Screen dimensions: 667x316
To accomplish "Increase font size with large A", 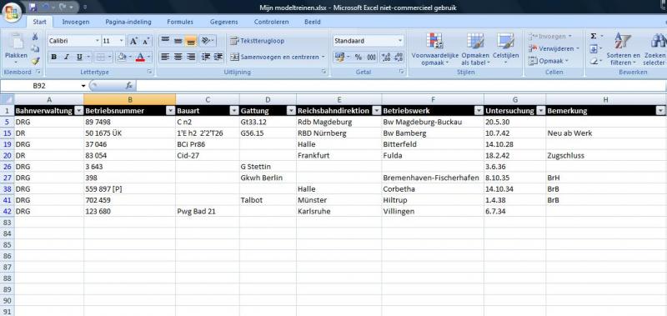I will [133, 41].
